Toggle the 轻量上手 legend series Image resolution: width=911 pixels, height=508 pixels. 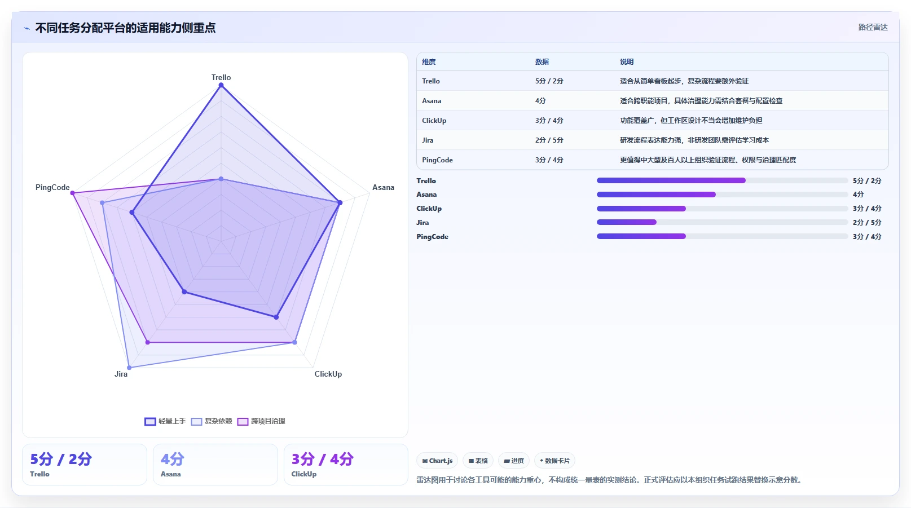tap(165, 421)
